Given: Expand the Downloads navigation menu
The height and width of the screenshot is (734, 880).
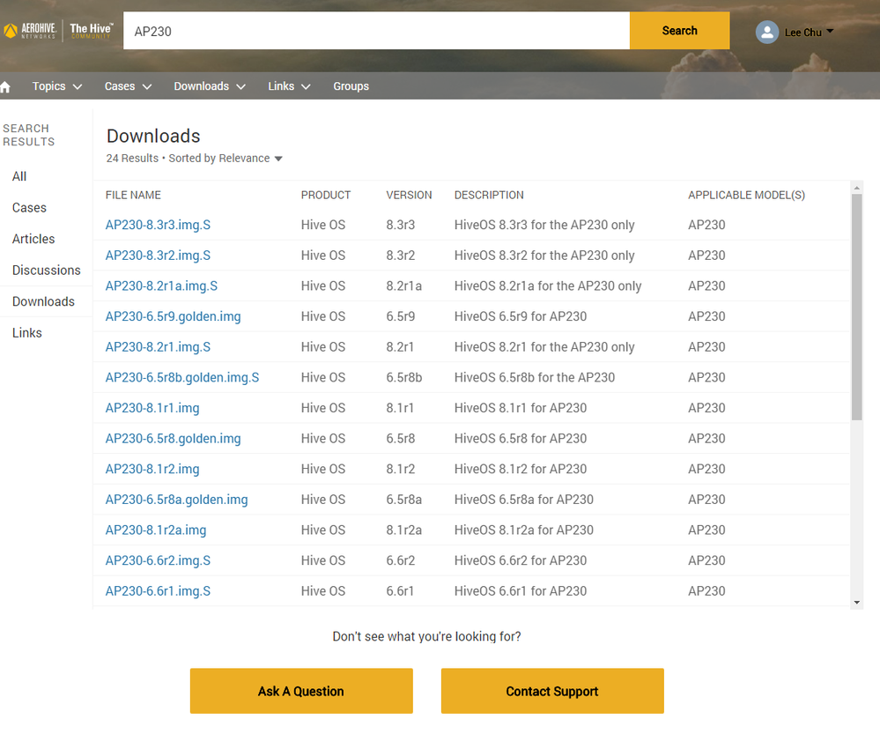Looking at the screenshot, I should (x=210, y=86).
